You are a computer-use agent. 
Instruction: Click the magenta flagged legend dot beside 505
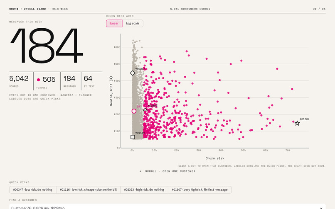pyautogui.click(x=39, y=80)
